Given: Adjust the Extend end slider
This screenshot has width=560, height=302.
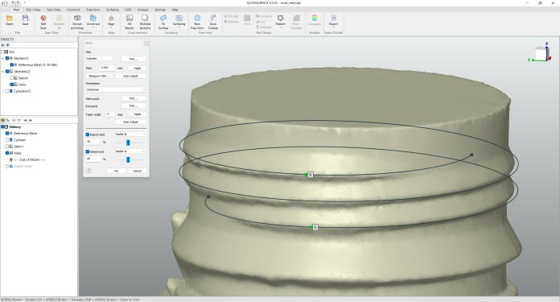Looking at the screenshot, I should [128, 159].
